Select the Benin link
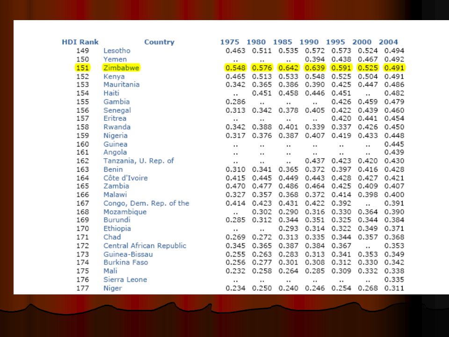The image size is (449, 337). pyautogui.click(x=113, y=169)
